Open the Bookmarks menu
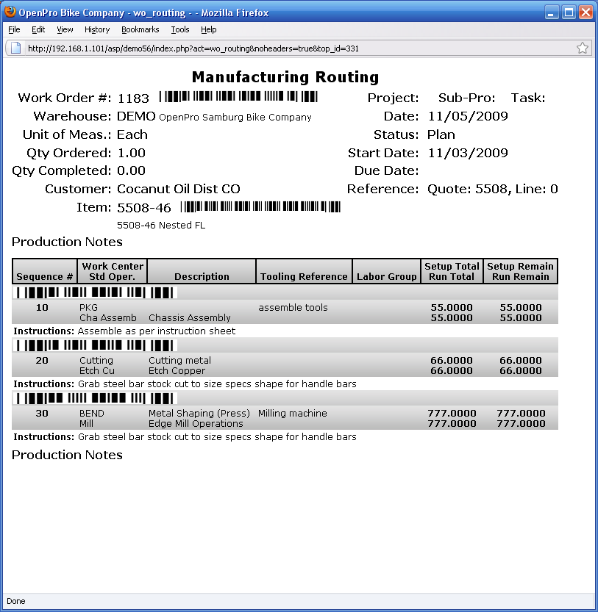The width and height of the screenshot is (598, 612). tap(140, 29)
